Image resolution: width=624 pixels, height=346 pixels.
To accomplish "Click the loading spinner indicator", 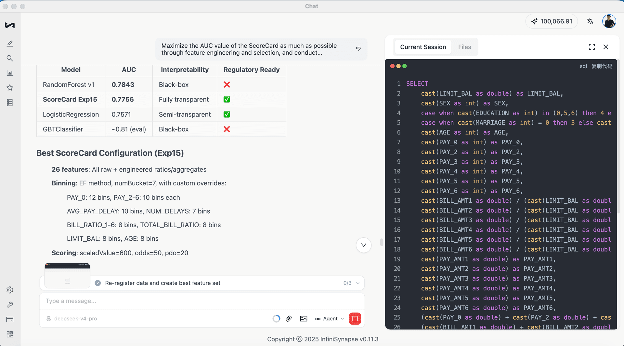I will point(276,319).
